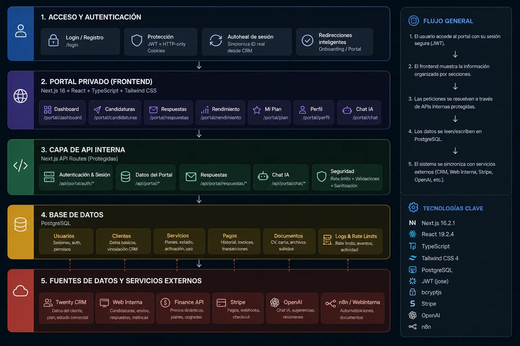This screenshot has width=520, height=346.
Task: Click the text 'Sincroniza ID real desde CRM'
Action: click(x=246, y=47)
